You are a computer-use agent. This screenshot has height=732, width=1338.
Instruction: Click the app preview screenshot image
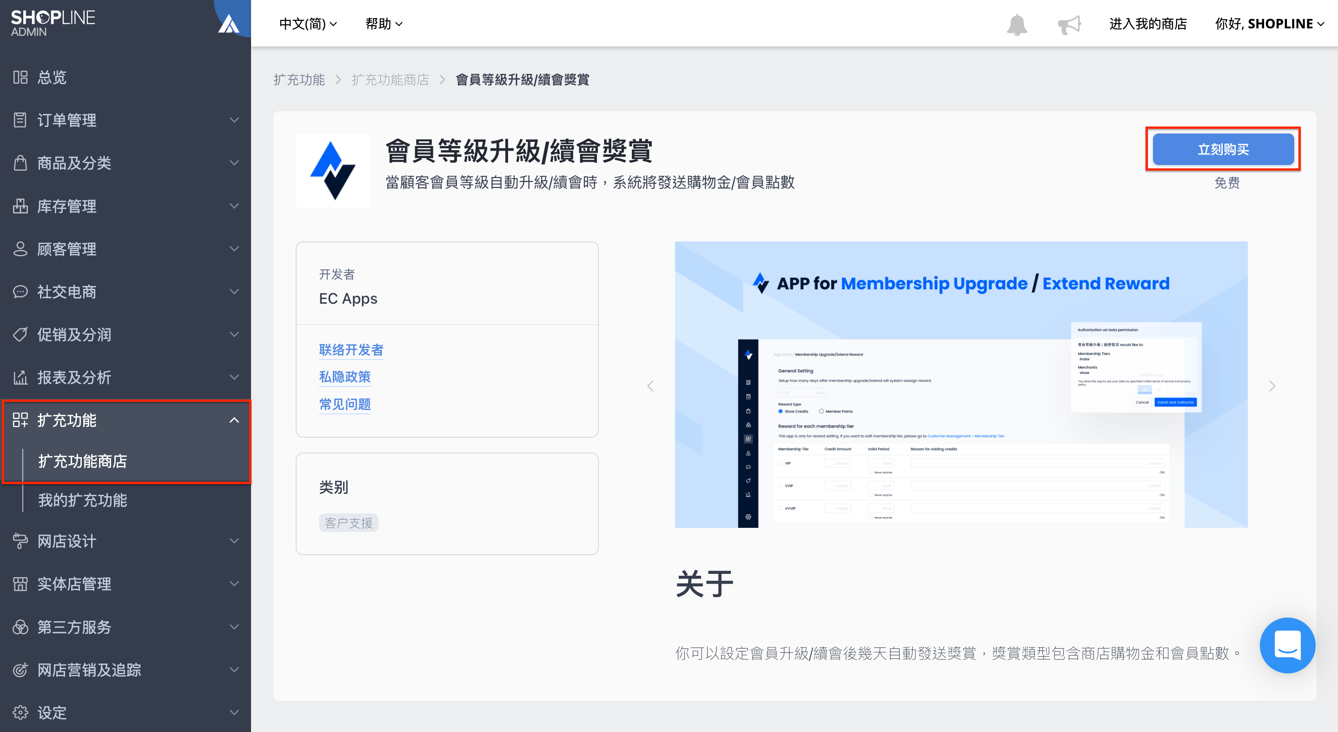click(x=961, y=385)
